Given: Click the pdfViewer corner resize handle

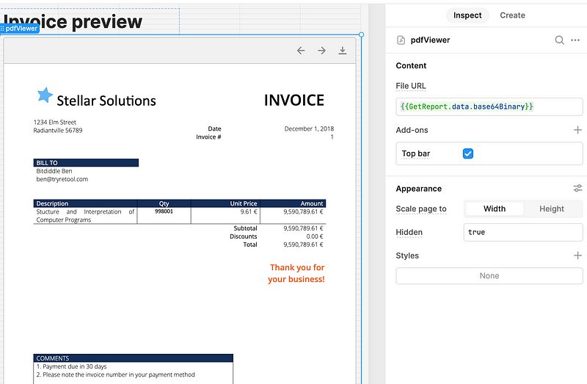Looking at the screenshot, I should pos(361,35).
